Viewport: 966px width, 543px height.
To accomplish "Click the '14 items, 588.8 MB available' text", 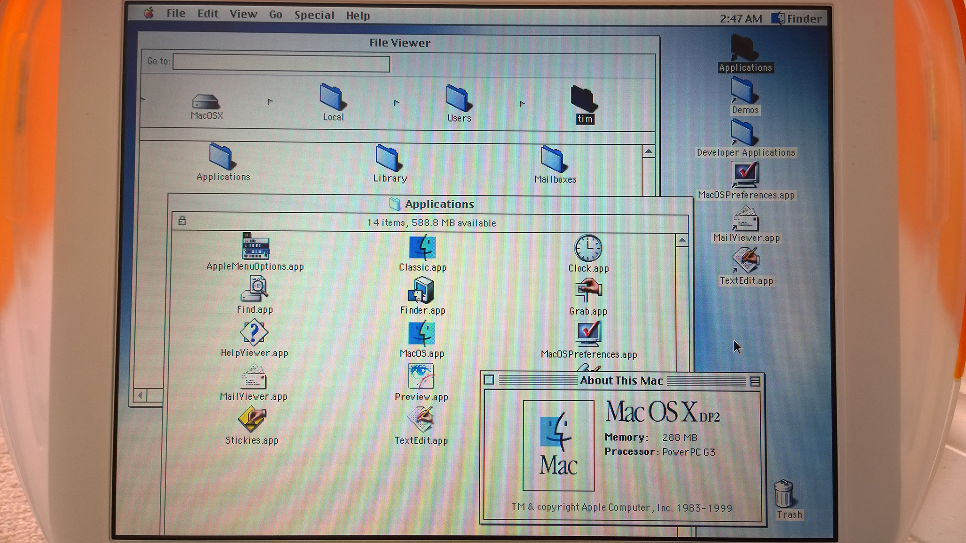I will click(431, 223).
